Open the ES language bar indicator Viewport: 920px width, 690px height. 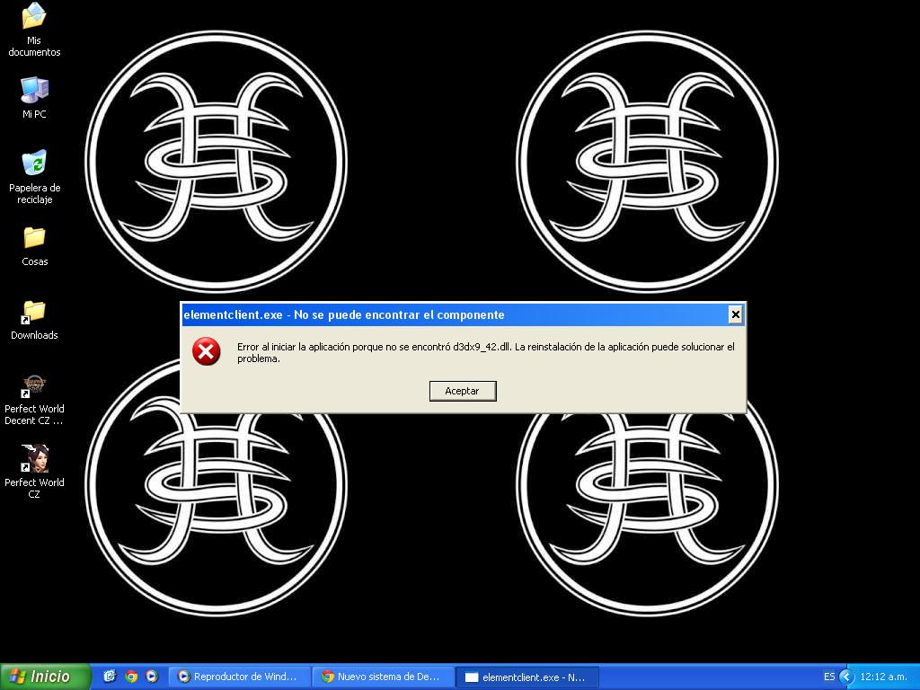point(829,677)
